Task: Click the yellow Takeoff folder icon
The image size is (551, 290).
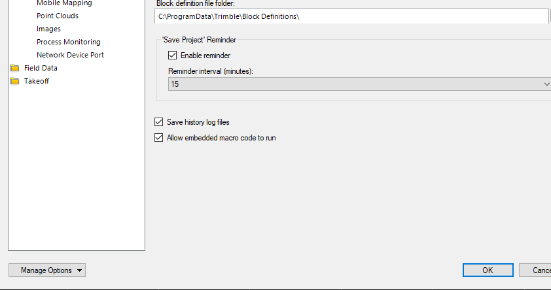Action: [x=14, y=81]
